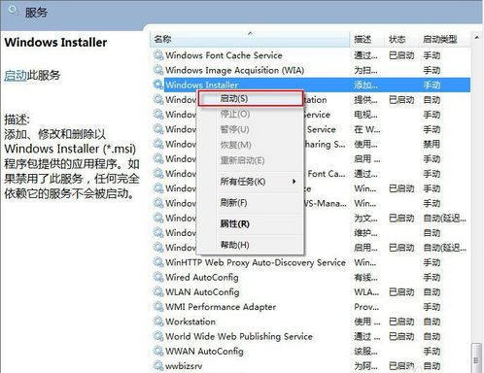Click the 禁用 startup type cell
This screenshot has height=373, width=484.
432,144
